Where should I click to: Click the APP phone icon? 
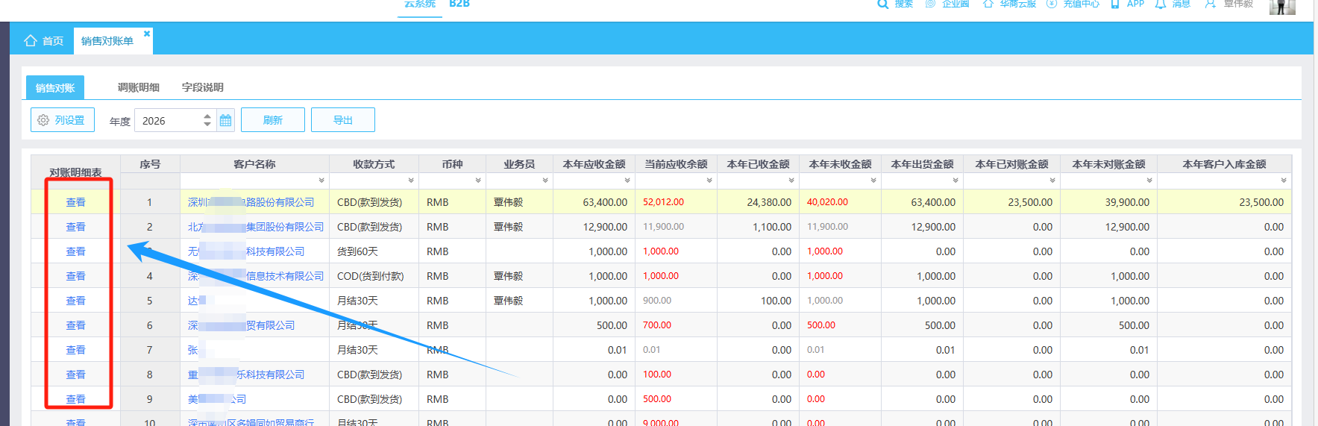[1115, 4]
